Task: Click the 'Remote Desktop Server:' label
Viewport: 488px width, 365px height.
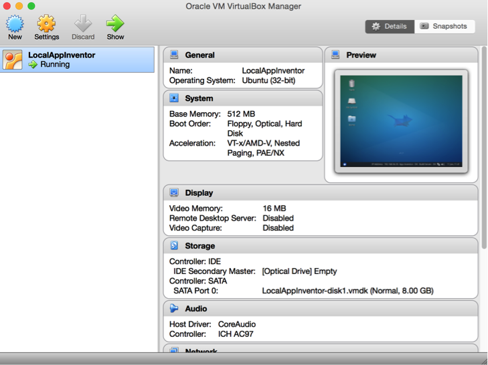Action: (x=213, y=218)
